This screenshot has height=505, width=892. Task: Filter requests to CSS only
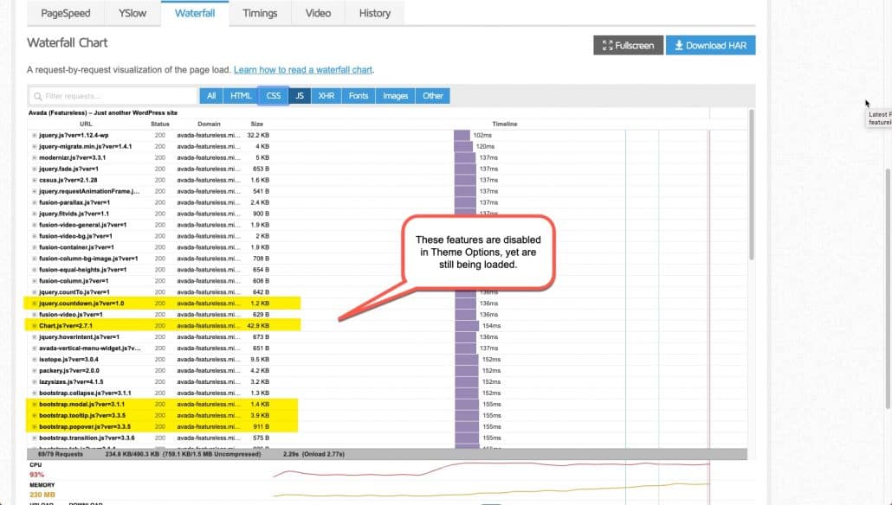click(272, 95)
